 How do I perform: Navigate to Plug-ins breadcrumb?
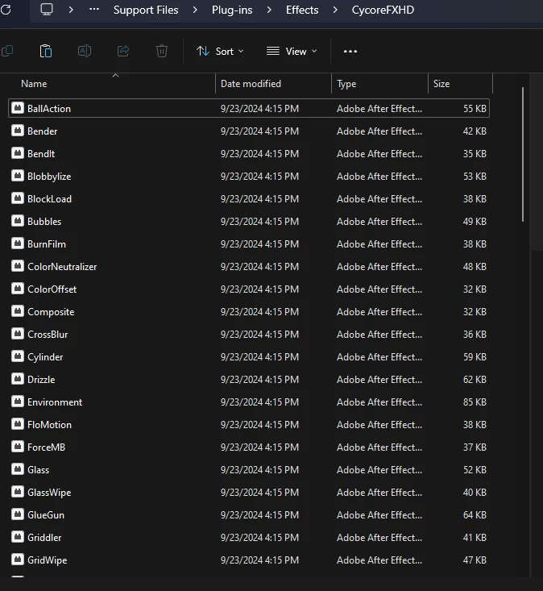click(x=232, y=10)
